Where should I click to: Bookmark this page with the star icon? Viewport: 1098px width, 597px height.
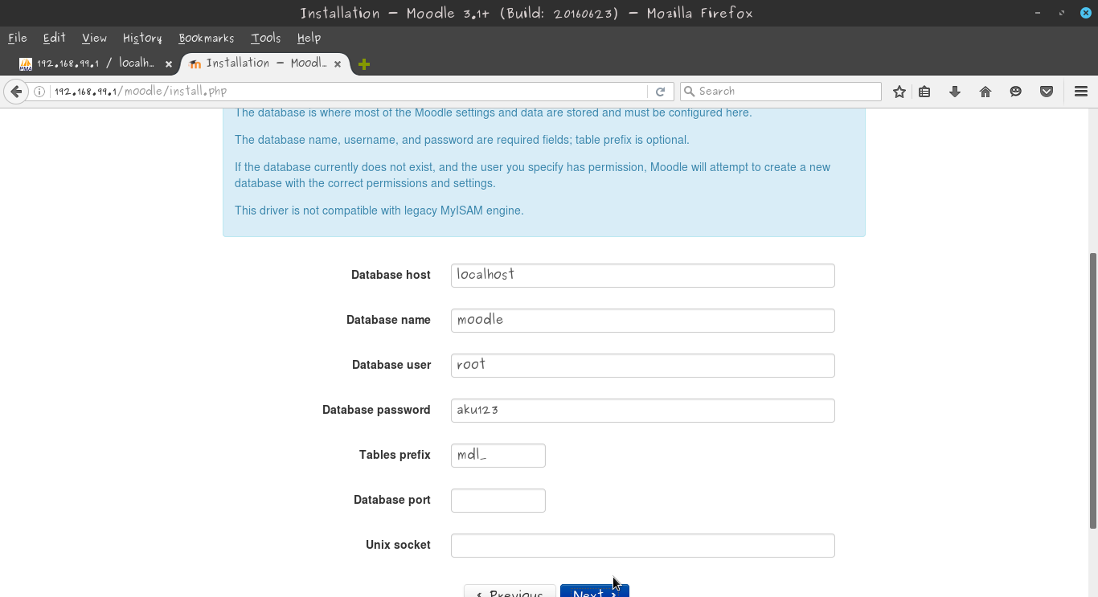tap(899, 92)
